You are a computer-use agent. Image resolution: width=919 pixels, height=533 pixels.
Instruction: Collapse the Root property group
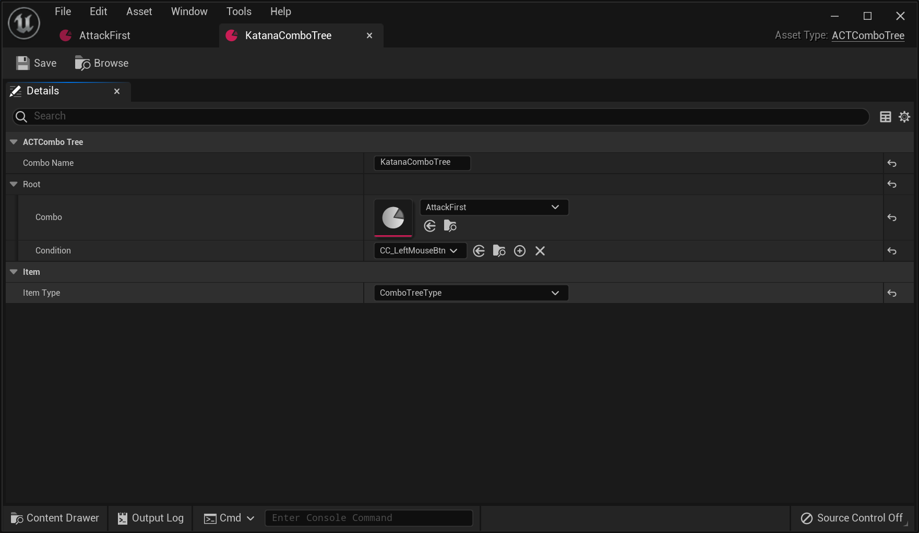click(x=14, y=184)
